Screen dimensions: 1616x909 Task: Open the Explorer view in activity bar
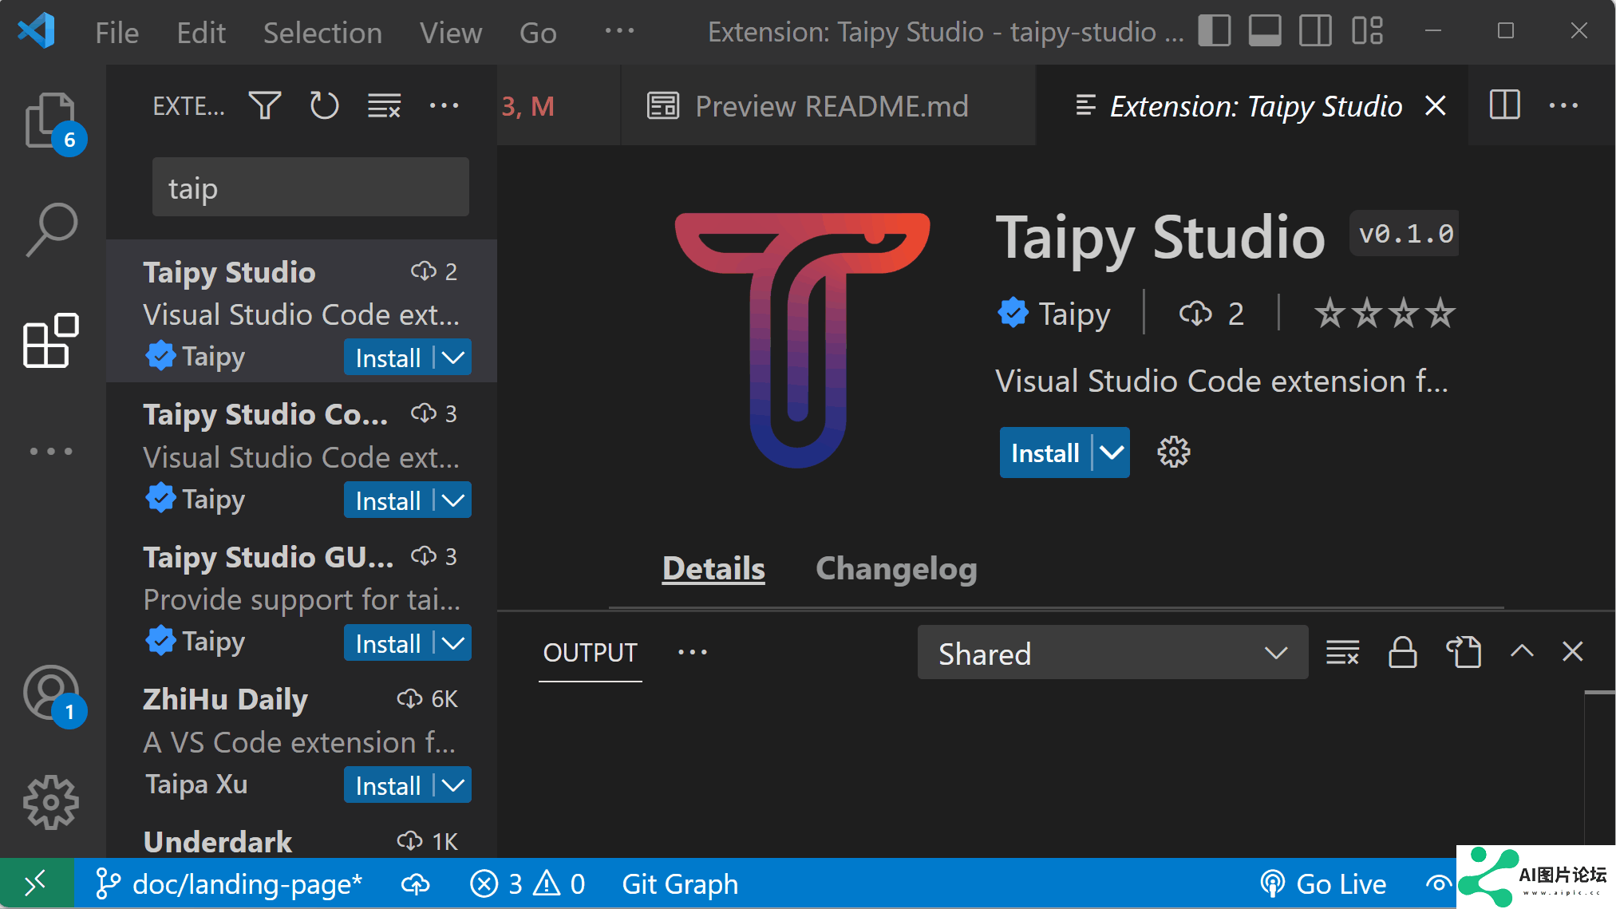[51, 121]
